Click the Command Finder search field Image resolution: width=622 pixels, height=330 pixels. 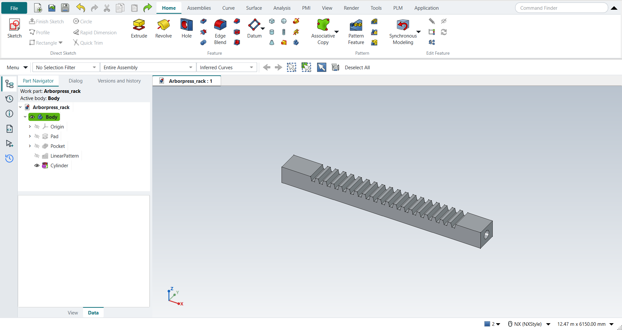point(561,8)
